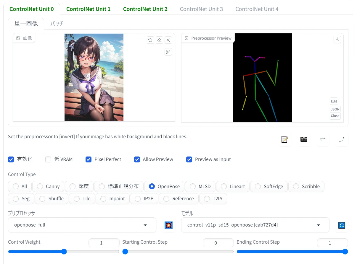Image resolution: width=357 pixels, height=264 pixels.
Task: Undo changes on the input image
Action: pyautogui.click(x=150, y=40)
